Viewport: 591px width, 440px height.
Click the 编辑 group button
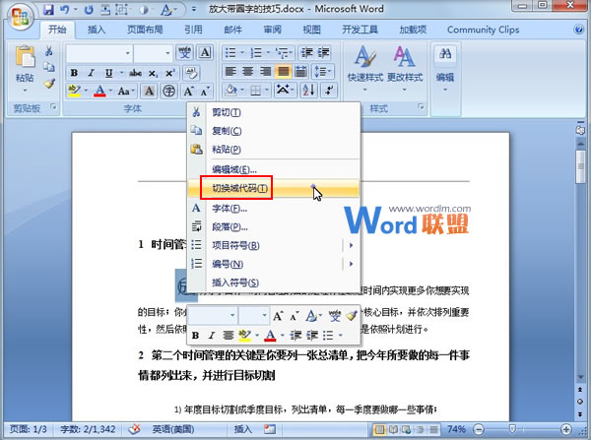[445, 69]
